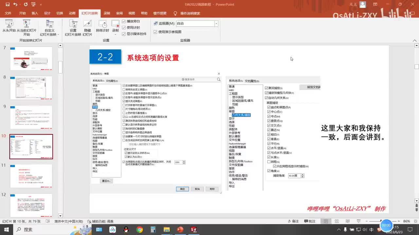Switch to the 开始 ribbon tab
The image size is (419, 235).
tap(22, 13)
